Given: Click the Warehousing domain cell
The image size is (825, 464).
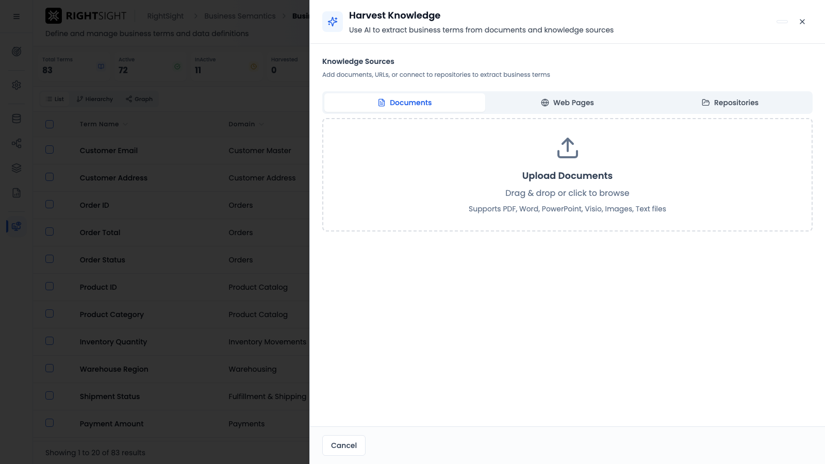Looking at the screenshot, I should coord(253,369).
